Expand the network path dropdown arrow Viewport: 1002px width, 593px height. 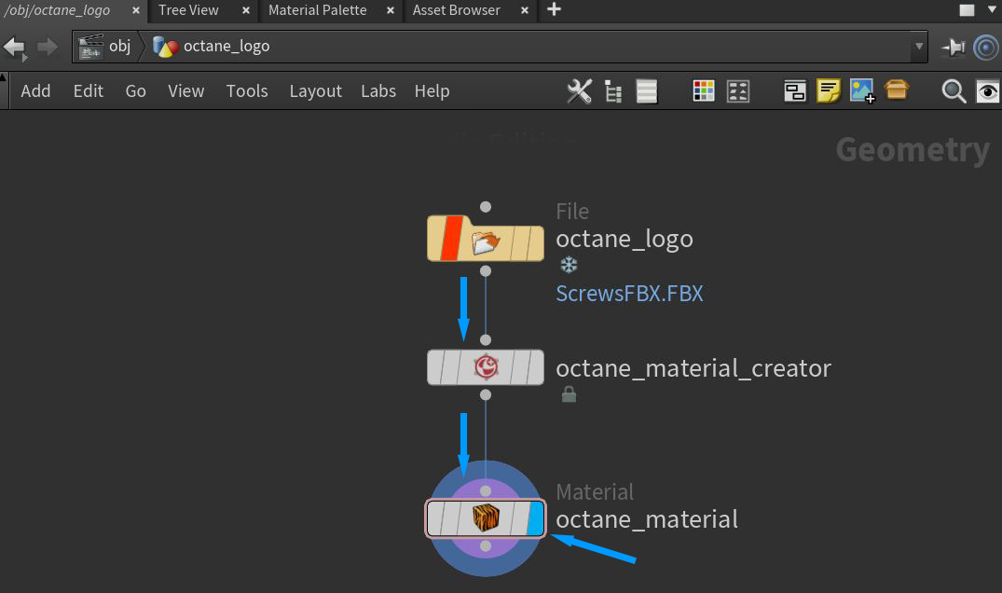[x=920, y=46]
